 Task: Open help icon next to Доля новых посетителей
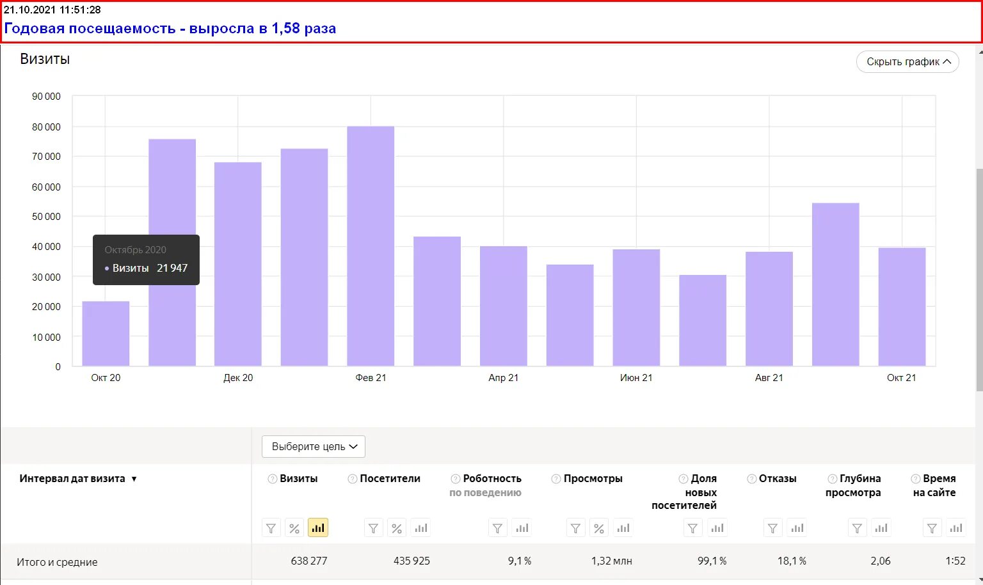tap(683, 479)
